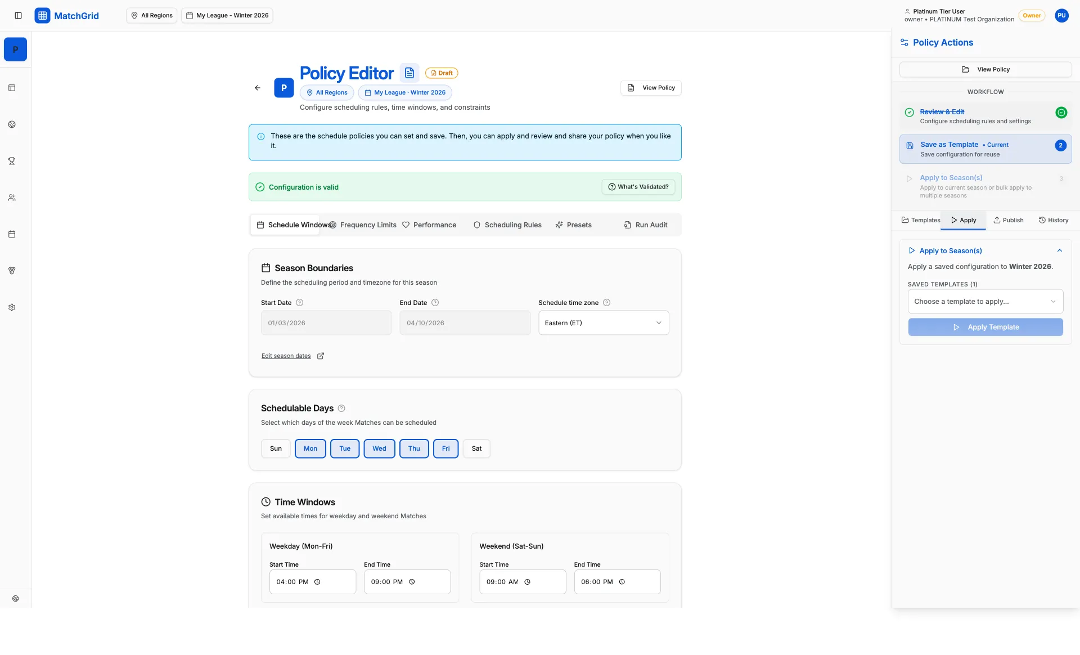The image size is (1080, 655).
Task: Toggle the sidebar with the panel icon
Action: (x=19, y=15)
